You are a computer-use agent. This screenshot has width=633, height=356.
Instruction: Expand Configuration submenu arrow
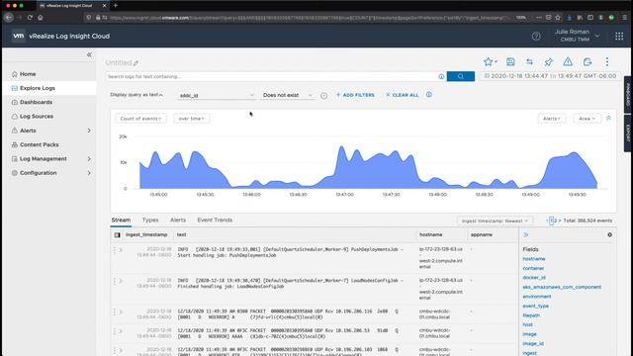[89, 173]
